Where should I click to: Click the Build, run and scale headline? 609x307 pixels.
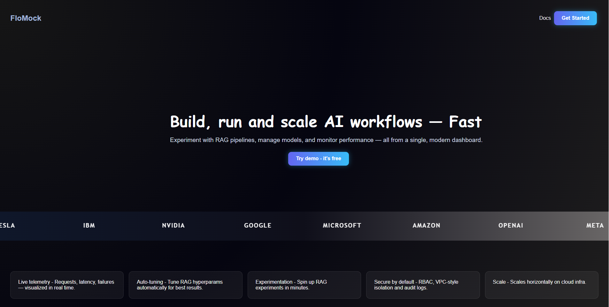tap(326, 122)
